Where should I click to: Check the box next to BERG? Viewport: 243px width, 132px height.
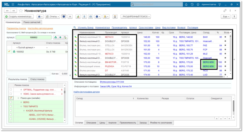click(x=11, y=102)
